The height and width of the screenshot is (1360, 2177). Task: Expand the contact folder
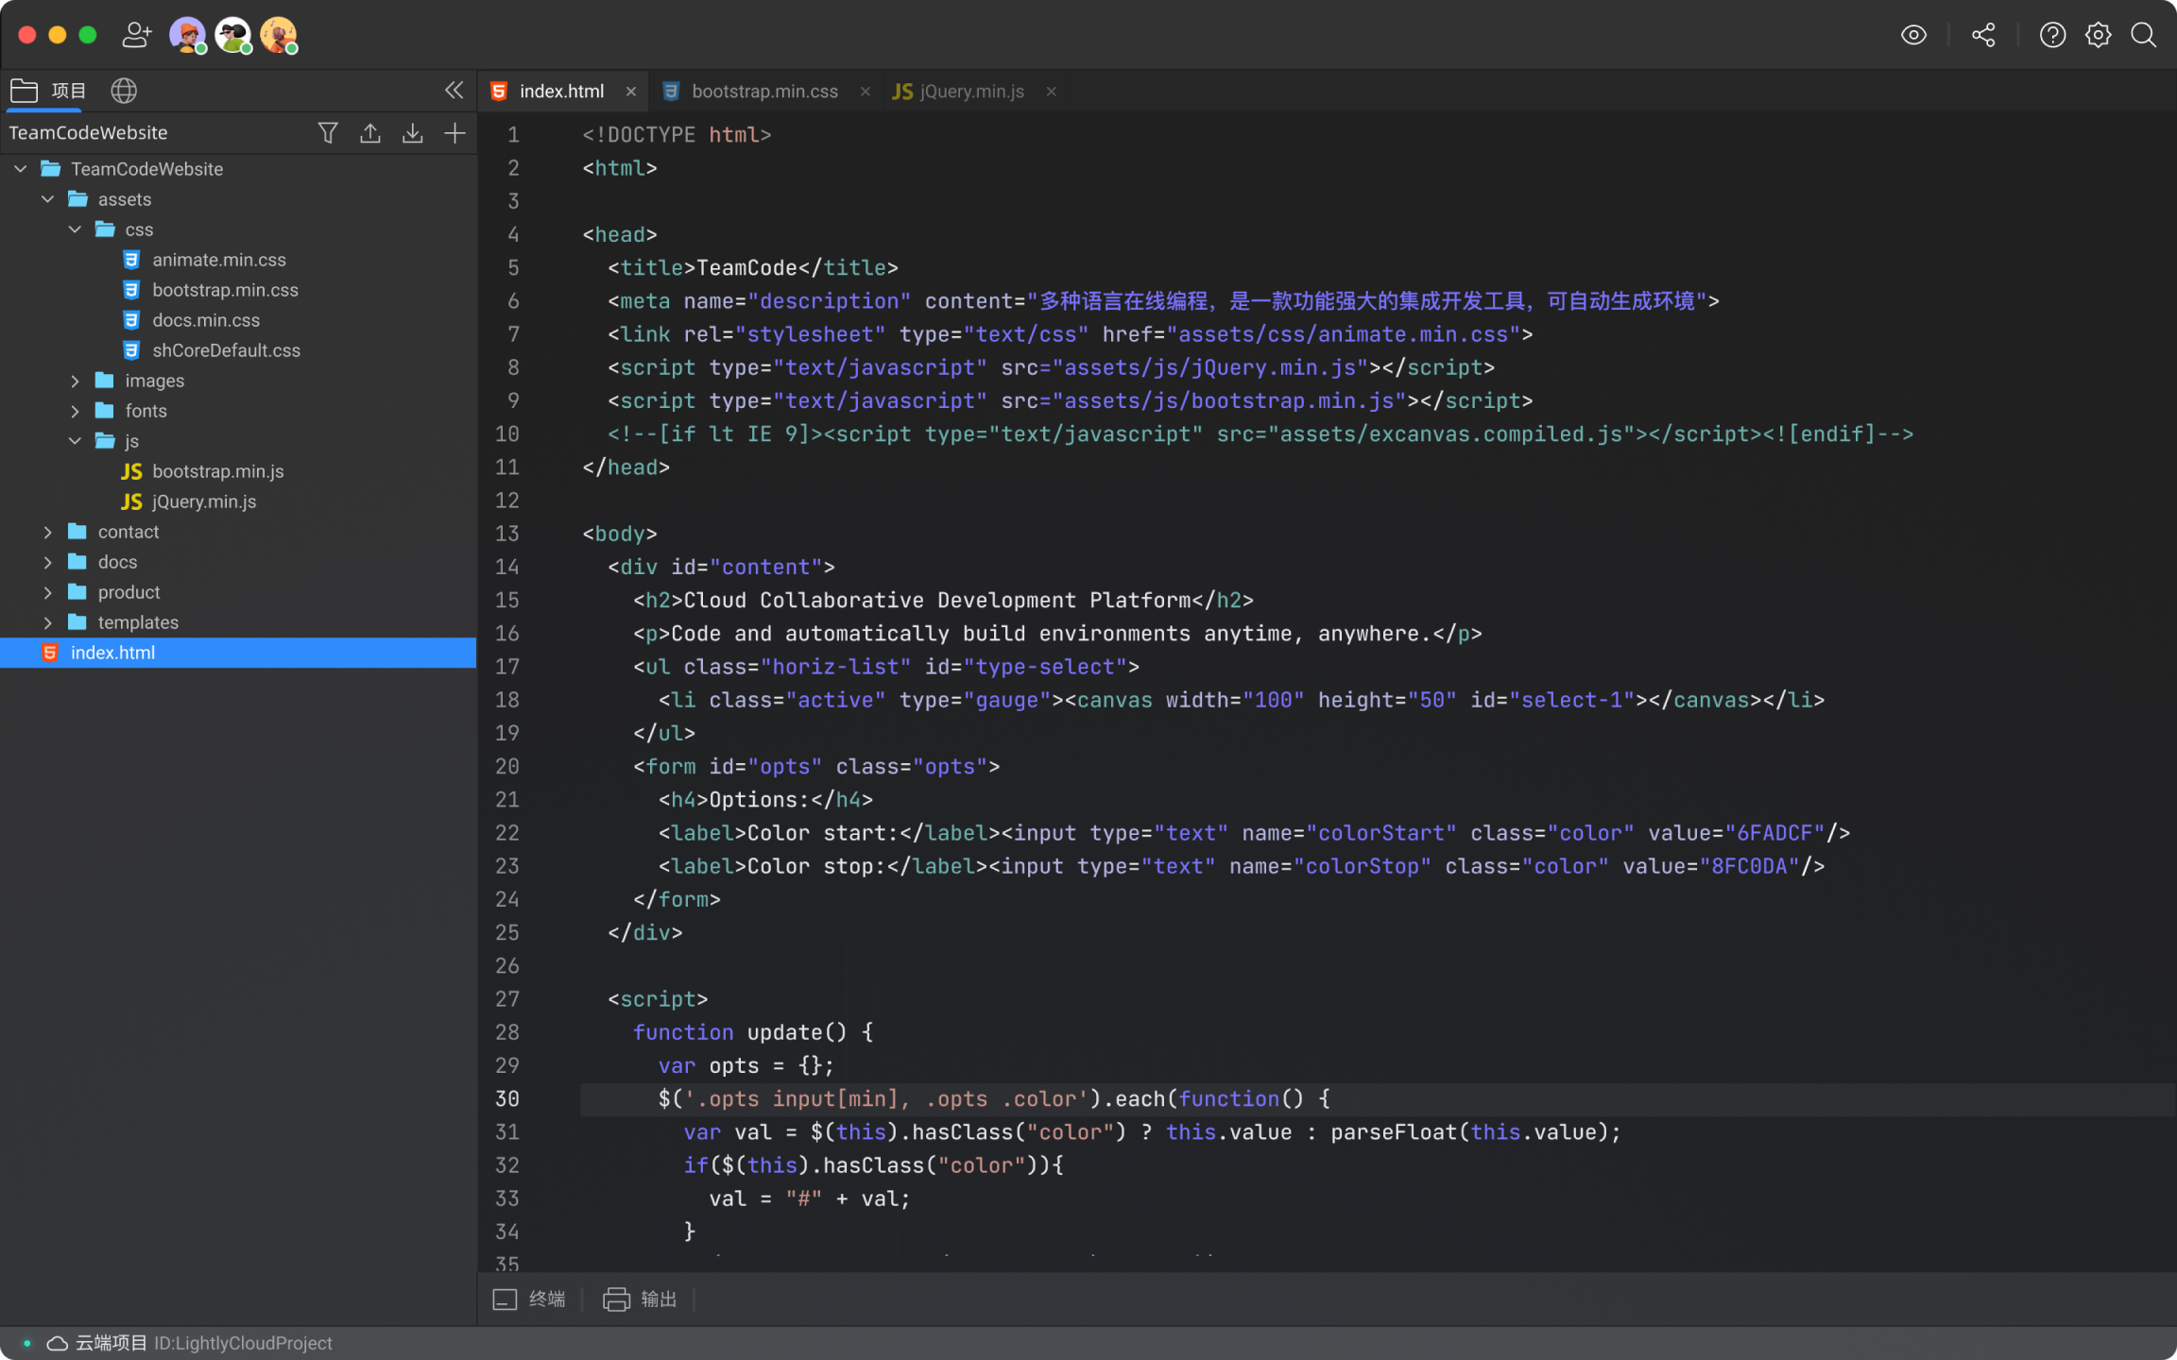coord(47,532)
